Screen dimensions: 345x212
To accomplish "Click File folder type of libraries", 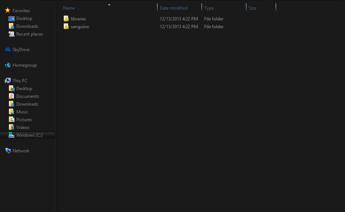I will (214, 19).
